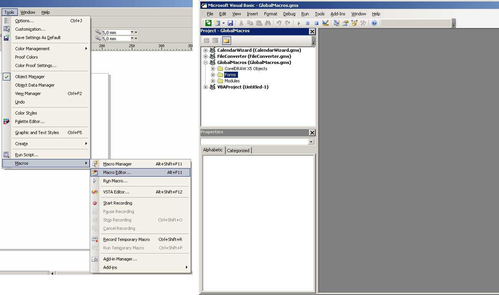499x295 pixels.
Task: Close the Properties panel
Action: (x=312, y=133)
